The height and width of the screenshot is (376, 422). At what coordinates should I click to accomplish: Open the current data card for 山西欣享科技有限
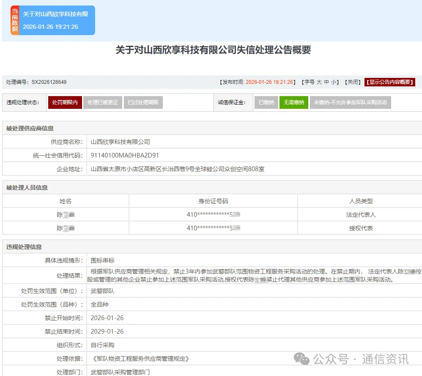pos(53,20)
